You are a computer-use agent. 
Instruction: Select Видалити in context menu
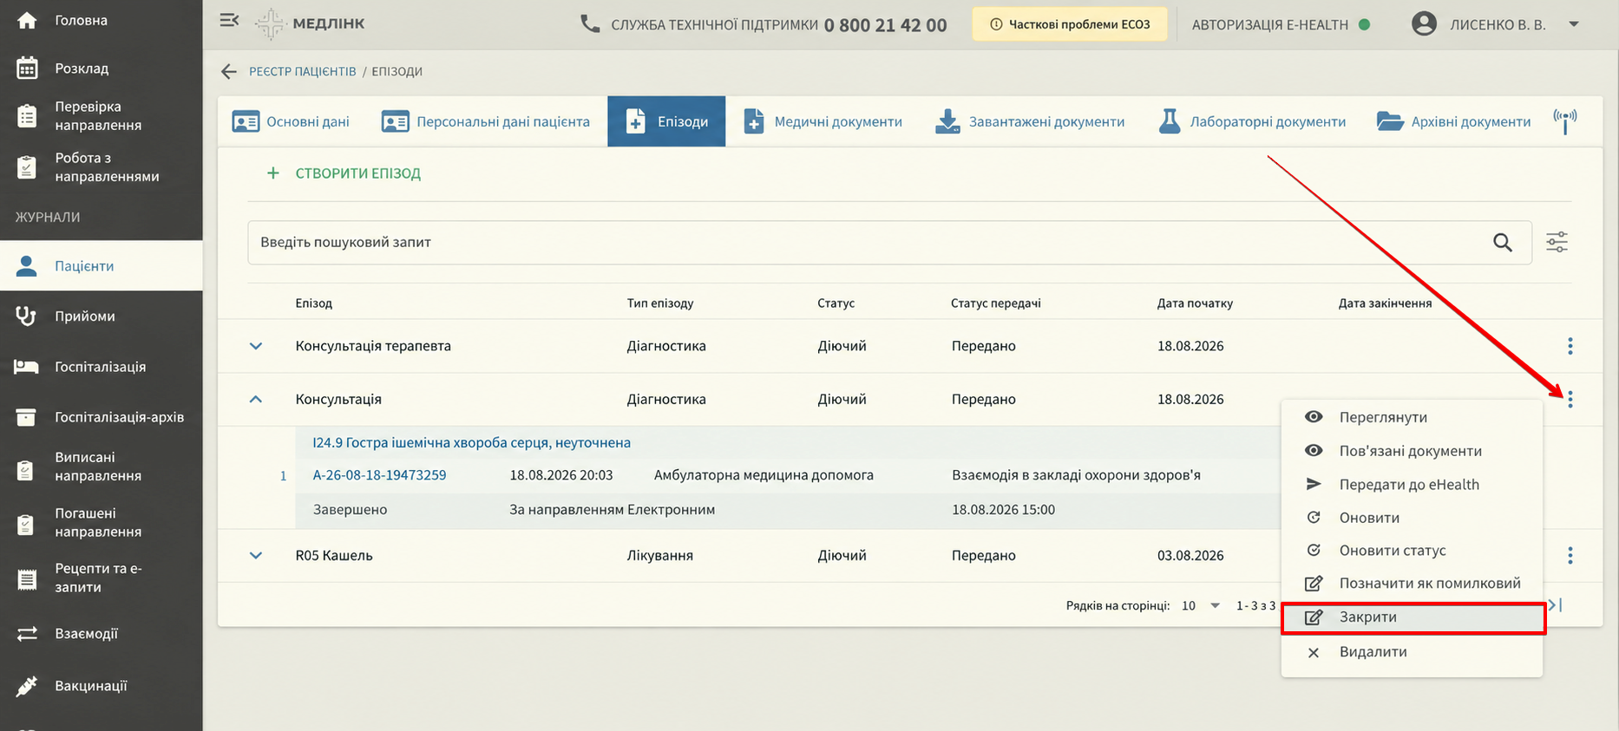(1412, 652)
